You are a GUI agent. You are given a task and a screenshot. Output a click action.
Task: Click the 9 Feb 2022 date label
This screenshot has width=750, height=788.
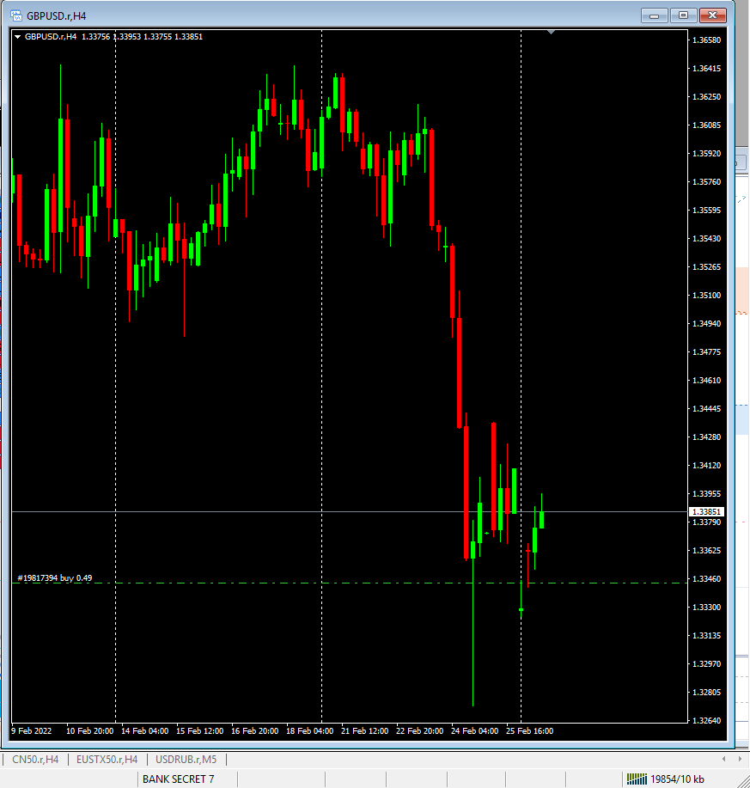click(x=32, y=730)
